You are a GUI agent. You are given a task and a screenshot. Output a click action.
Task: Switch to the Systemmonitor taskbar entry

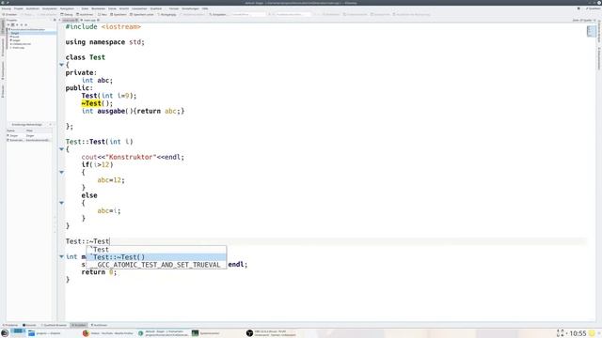tap(205, 333)
